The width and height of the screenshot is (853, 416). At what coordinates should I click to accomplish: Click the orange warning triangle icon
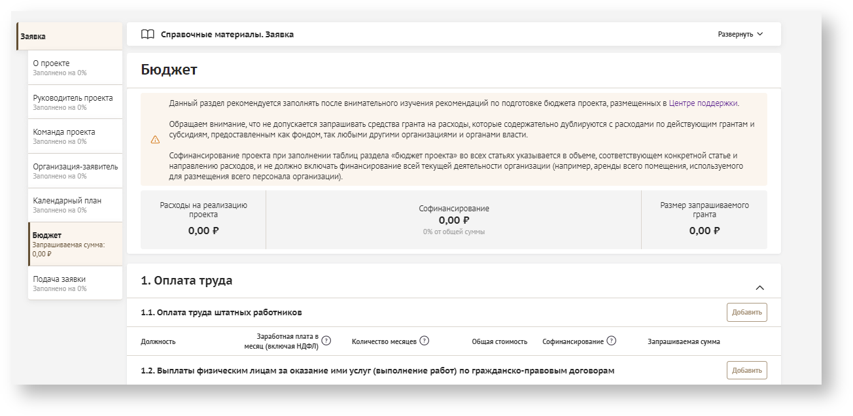click(x=155, y=139)
